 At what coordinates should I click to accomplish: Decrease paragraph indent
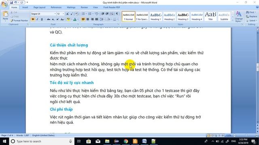coord(103,14)
